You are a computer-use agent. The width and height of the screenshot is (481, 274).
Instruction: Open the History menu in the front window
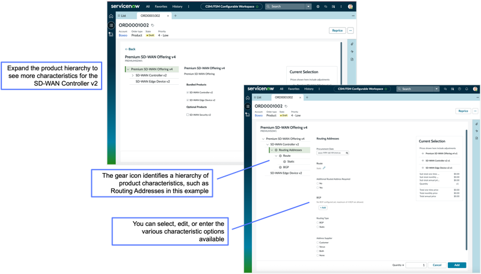point(309,89)
